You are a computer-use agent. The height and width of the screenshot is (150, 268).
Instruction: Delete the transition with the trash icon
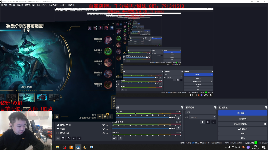(208, 122)
